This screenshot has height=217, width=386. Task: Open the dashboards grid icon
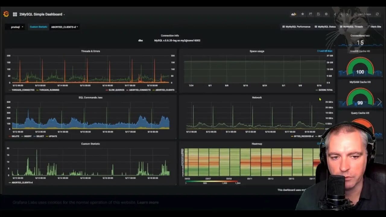15,14
